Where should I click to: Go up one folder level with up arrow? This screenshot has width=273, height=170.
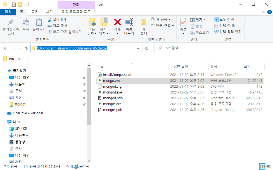pos(26,48)
